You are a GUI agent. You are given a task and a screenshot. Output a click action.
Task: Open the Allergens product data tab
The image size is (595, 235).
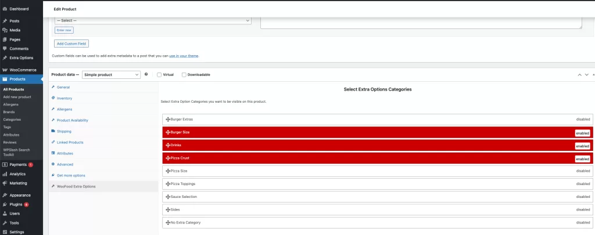[x=64, y=109]
